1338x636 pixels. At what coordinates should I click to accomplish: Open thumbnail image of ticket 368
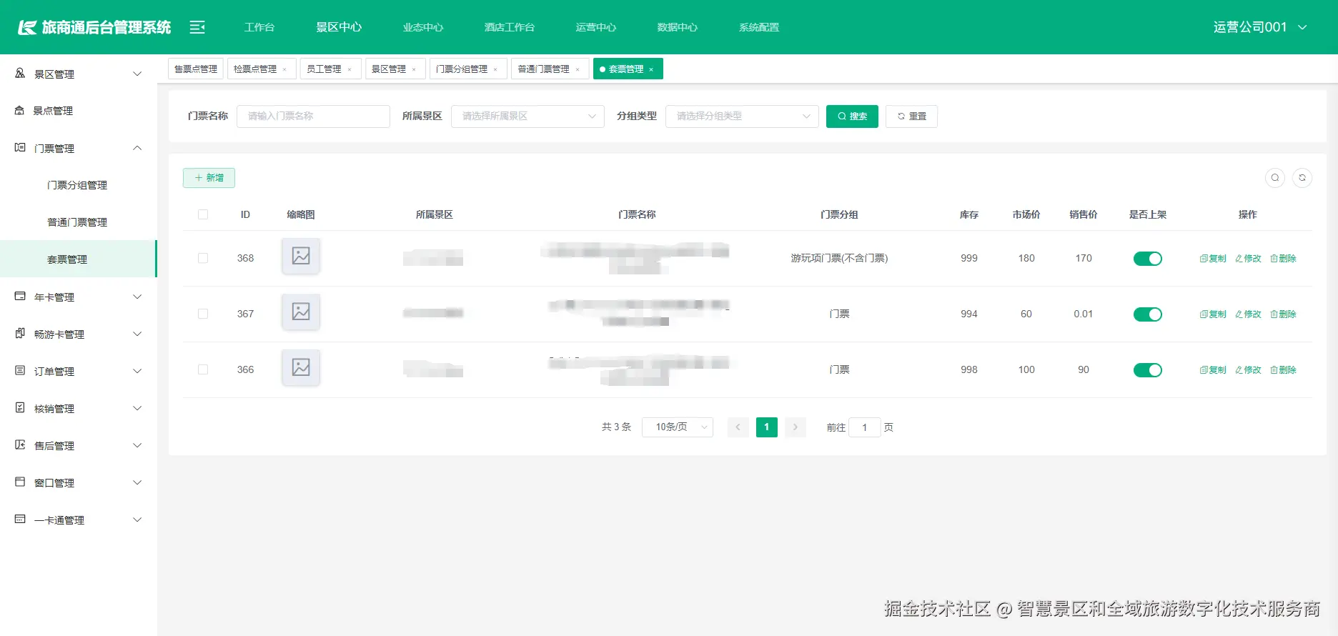pyautogui.click(x=301, y=256)
